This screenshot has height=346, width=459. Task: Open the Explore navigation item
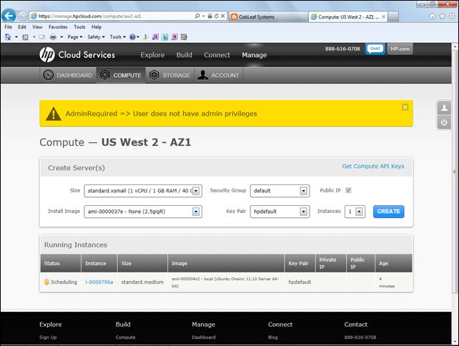coord(152,55)
